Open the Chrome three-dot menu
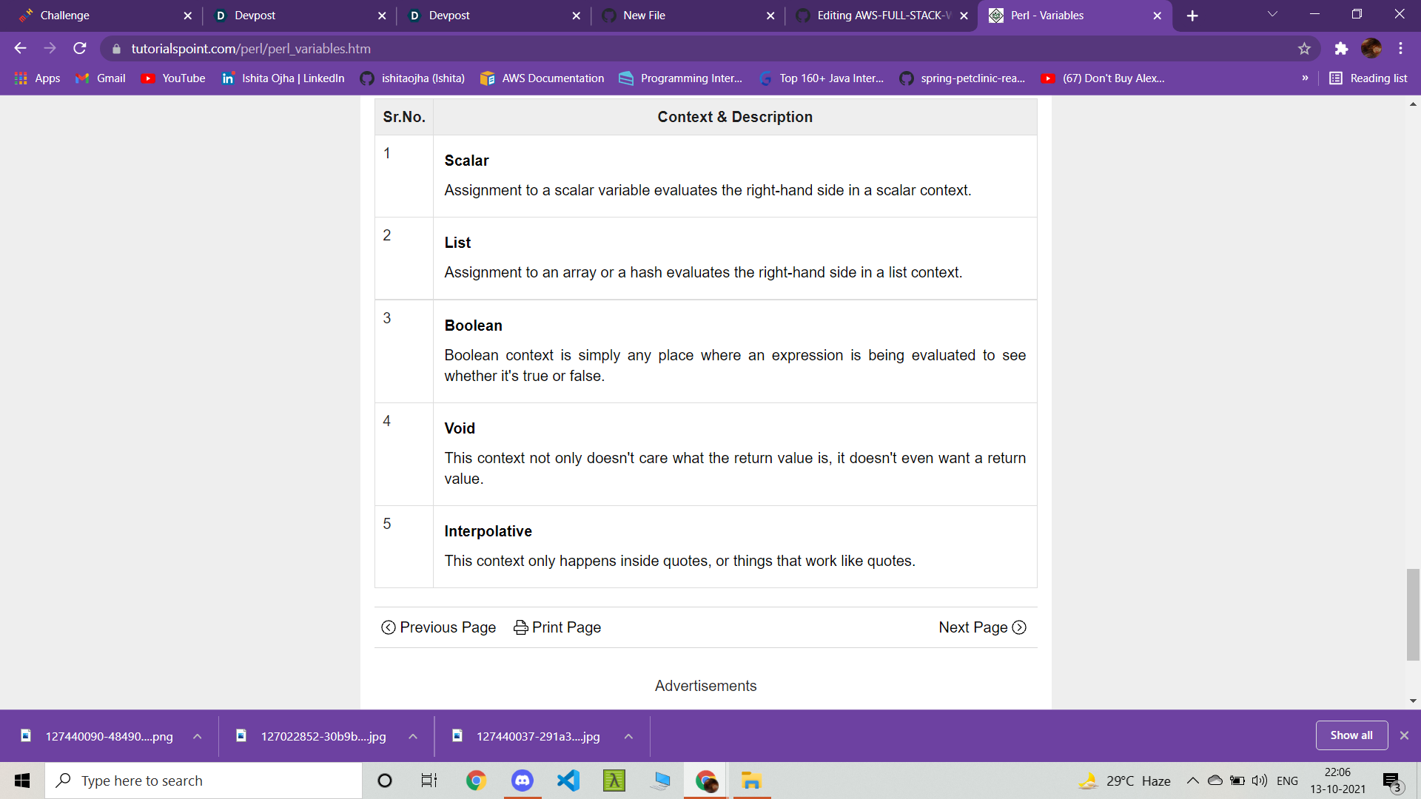 tap(1400, 49)
